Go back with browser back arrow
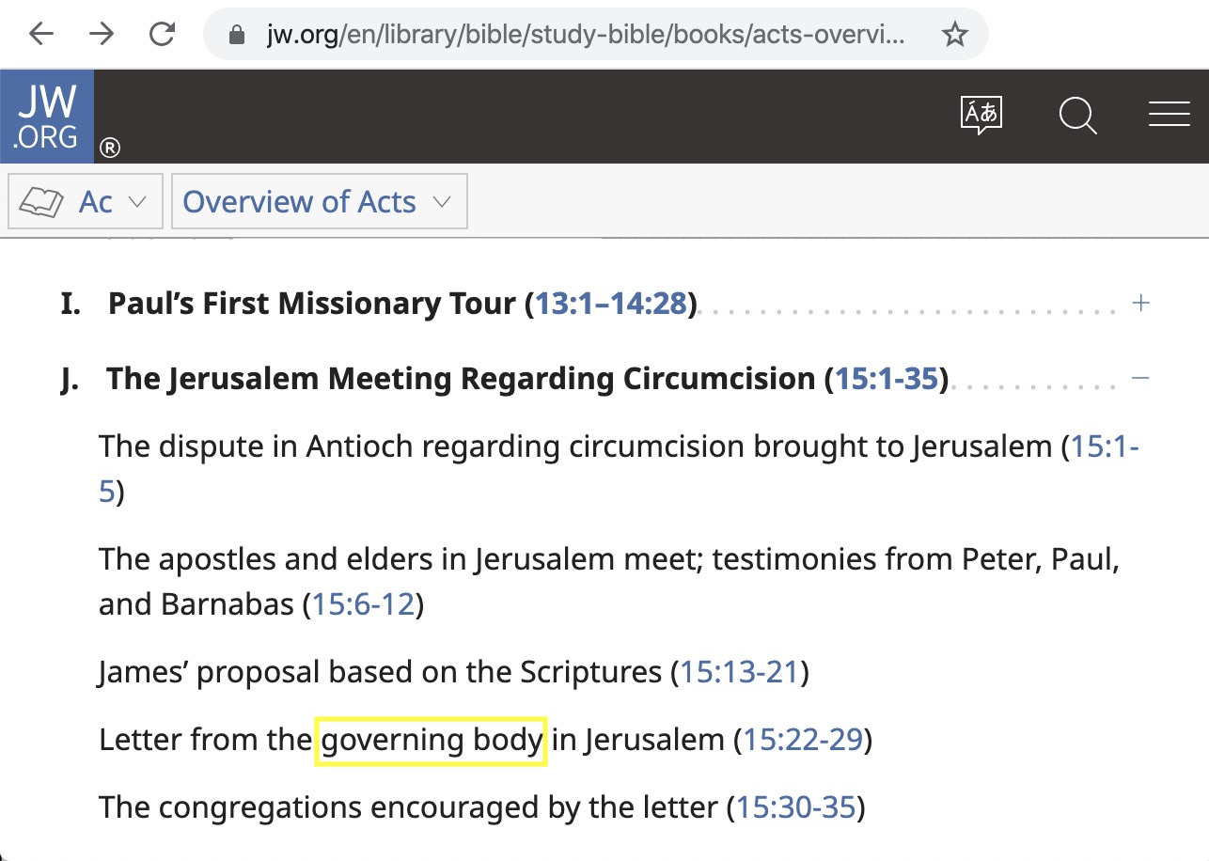Screen dimensions: 1209x861 point(41,35)
